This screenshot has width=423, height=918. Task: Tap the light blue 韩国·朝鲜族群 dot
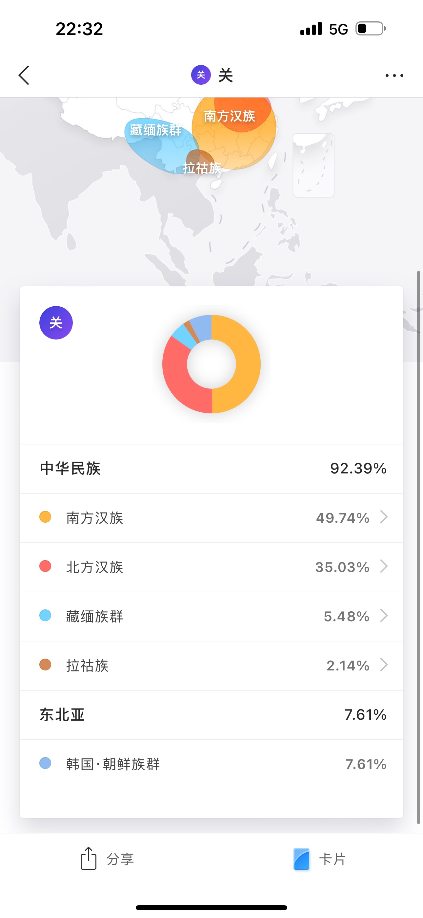pos(45,763)
